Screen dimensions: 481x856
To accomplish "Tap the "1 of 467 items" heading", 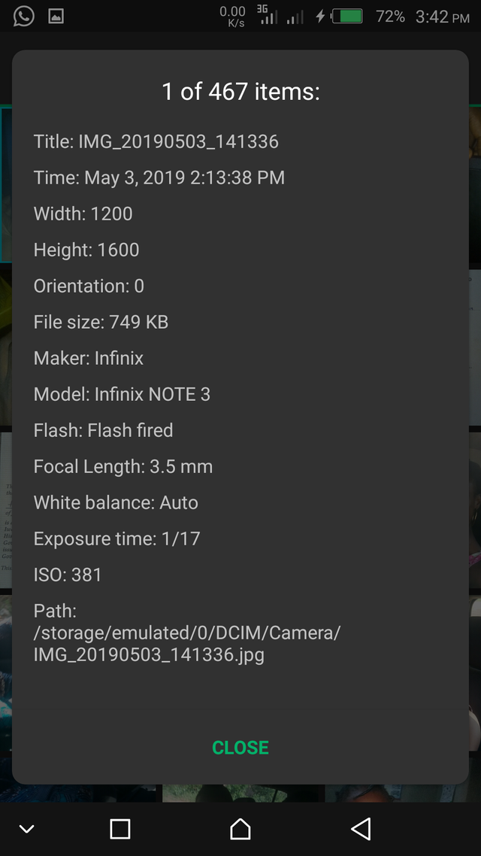I will pyautogui.click(x=240, y=92).
